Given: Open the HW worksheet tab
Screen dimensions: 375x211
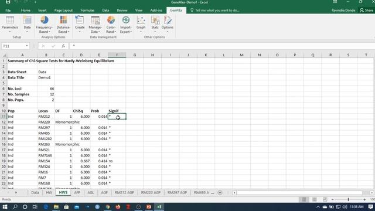Looking at the screenshot, I should pos(49,193).
